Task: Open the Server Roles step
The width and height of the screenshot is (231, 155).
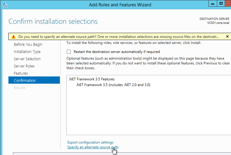Action: pos(24,66)
